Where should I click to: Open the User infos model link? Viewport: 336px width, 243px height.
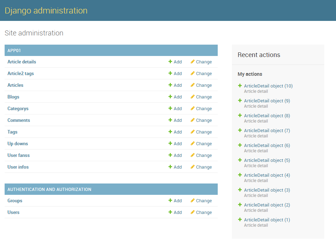pyautogui.click(x=18, y=167)
